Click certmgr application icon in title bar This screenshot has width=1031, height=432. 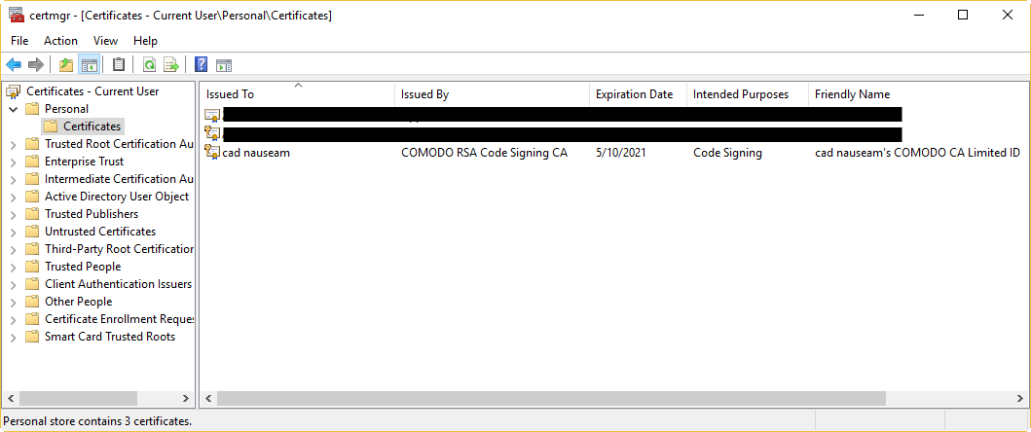pyautogui.click(x=17, y=16)
